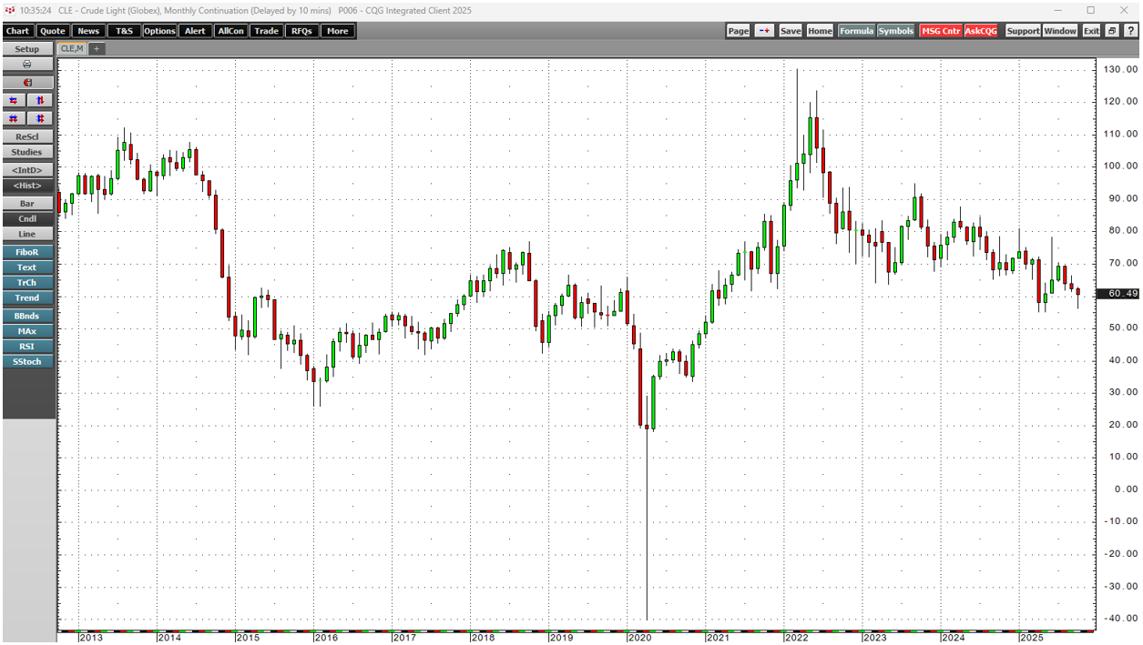Click the restore windows icon beside Exit
The image size is (1143, 645).
coord(1112,31)
